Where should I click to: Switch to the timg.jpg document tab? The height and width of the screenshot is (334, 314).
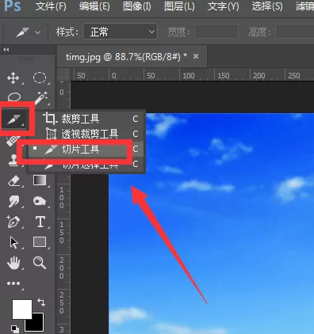[x=126, y=56]
